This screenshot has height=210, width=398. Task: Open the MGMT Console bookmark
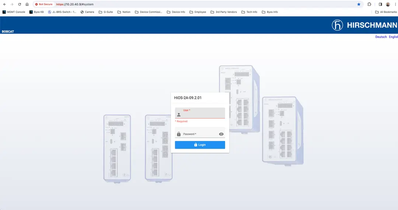[14, 12]
